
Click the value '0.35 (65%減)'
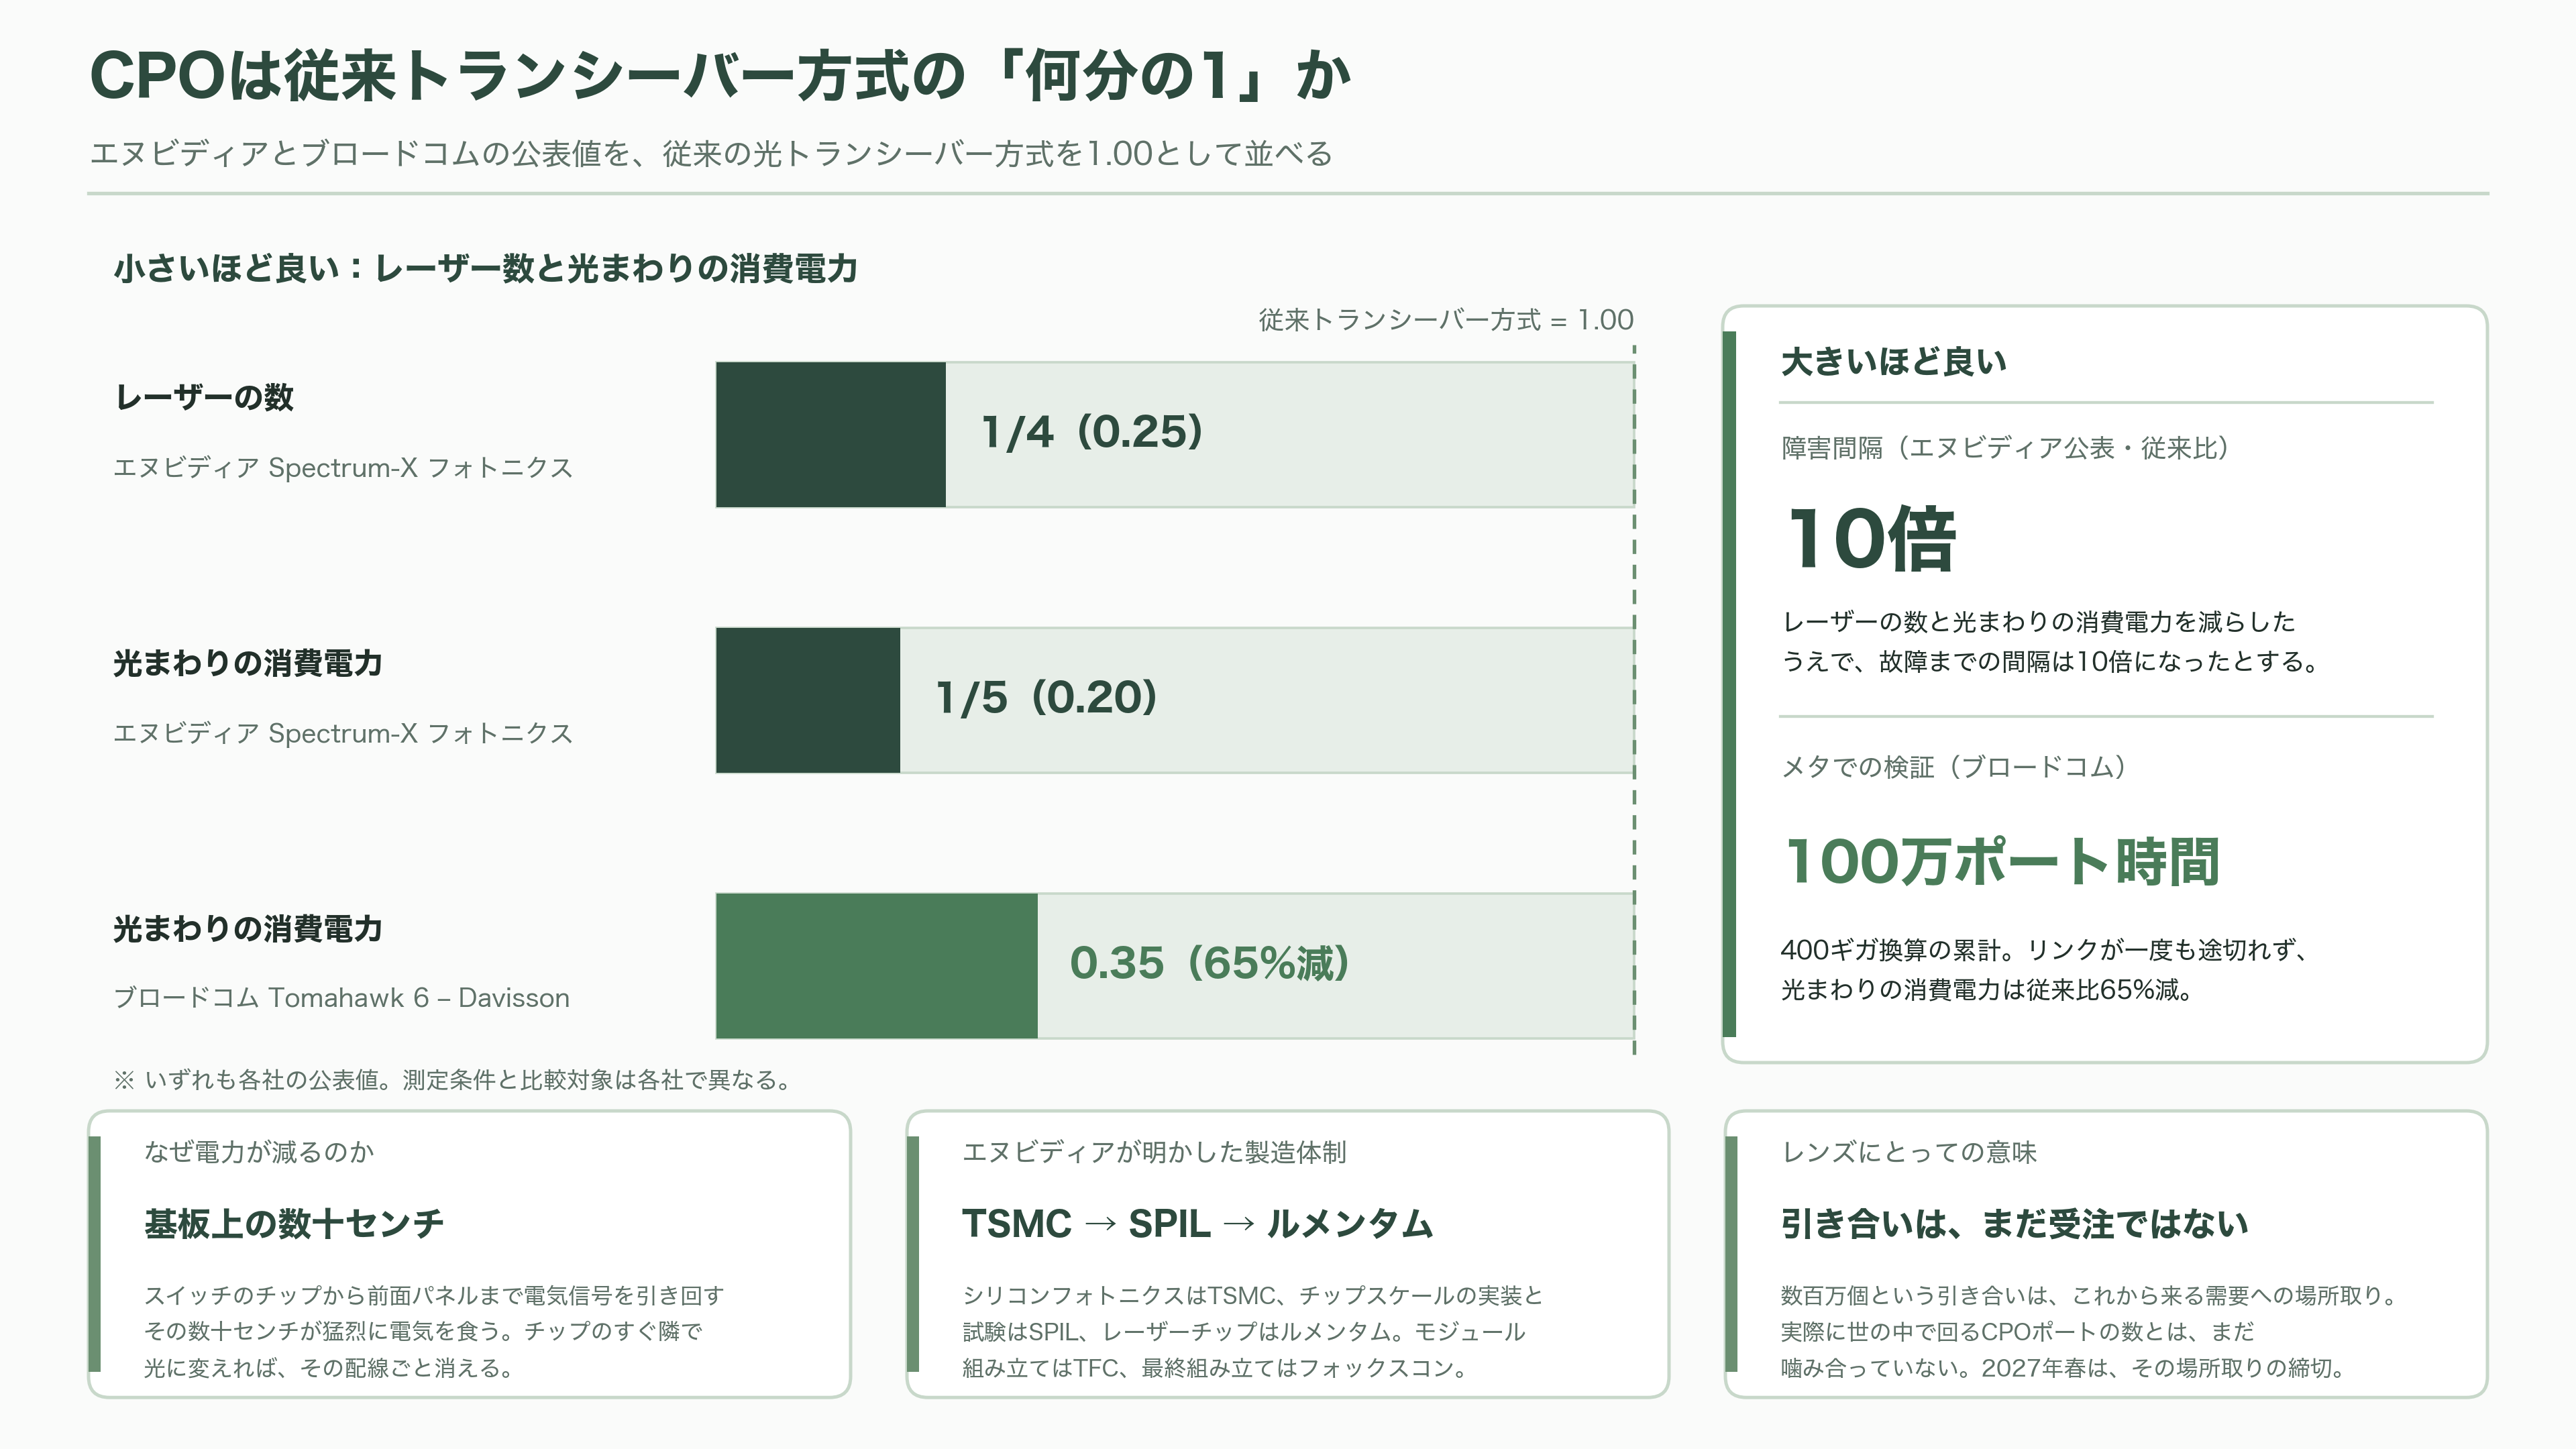tap(1210, 963)
